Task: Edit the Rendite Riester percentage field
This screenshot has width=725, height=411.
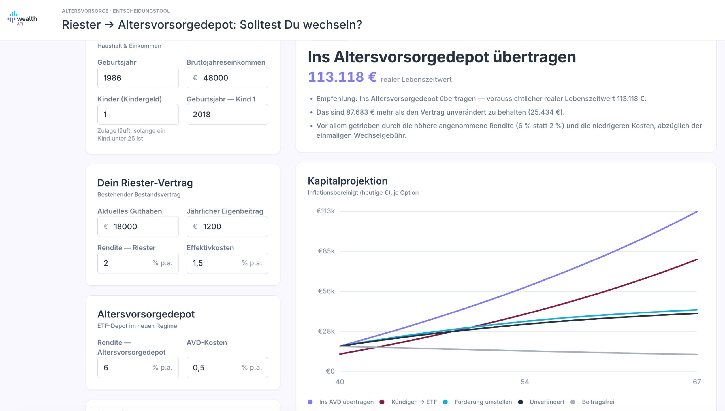Action: point(138,263)
